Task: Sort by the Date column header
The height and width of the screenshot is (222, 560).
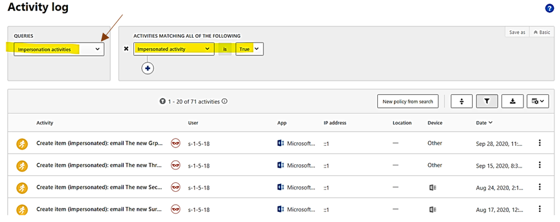Action: [x=484, y=122]
